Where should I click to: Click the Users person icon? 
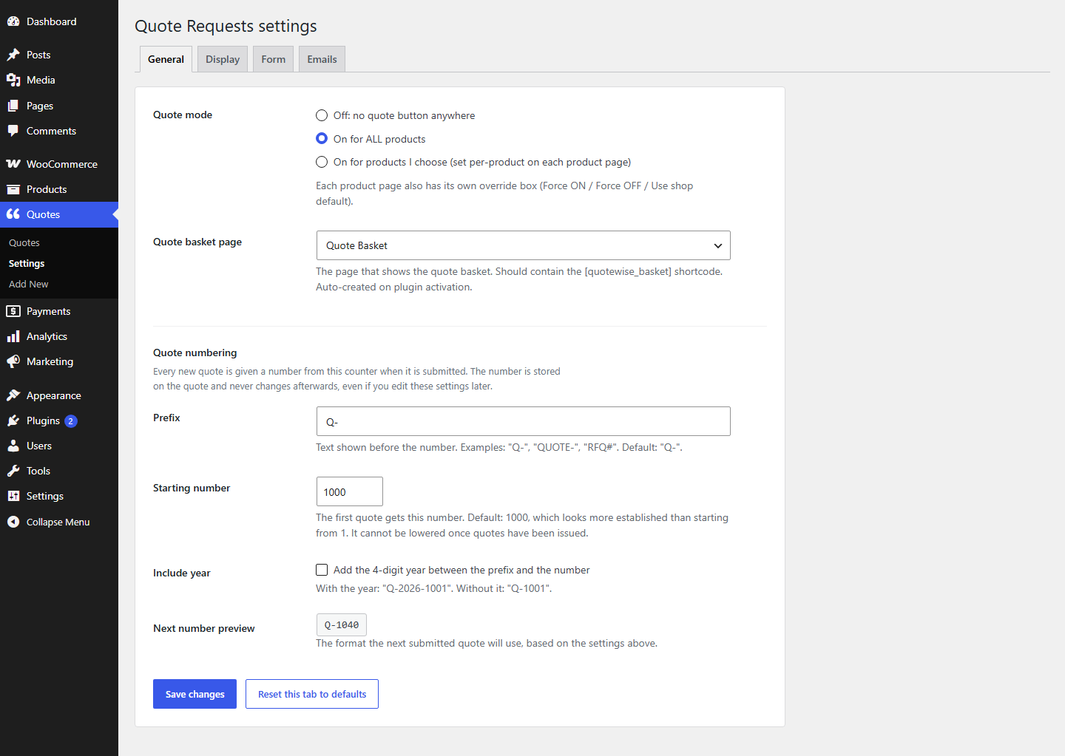tap(13, 446)
